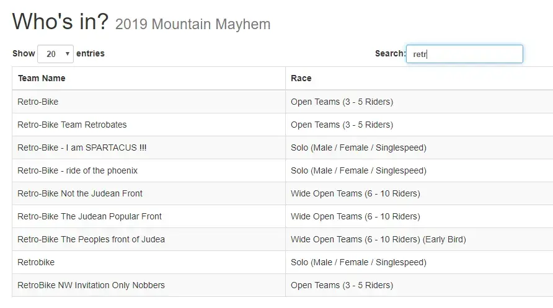
Task: Click the 2019 Mountain Mayhem subtitle
Action: [x=193, y=24]
